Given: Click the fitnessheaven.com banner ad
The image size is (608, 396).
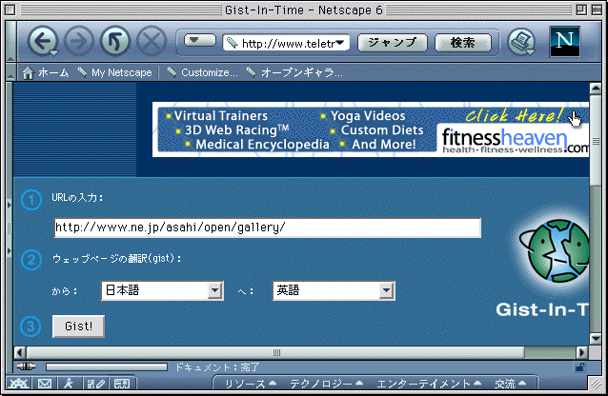Looking at the screenshot, I should (x=371, y=129).
